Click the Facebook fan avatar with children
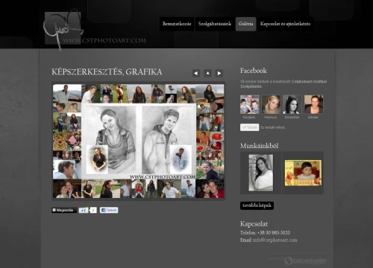Screen dimensions: 373x268 tap(250, 104)
